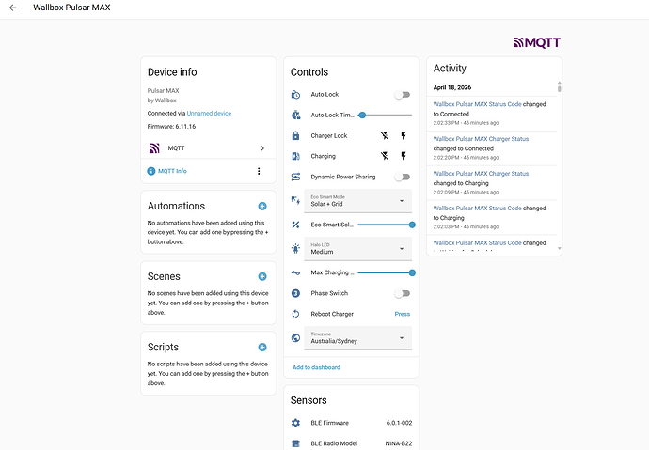Toggle the Phase Switch switch
Image resolution: width=649 pixels, height=450 pixels.
click(x=403, y=293)
